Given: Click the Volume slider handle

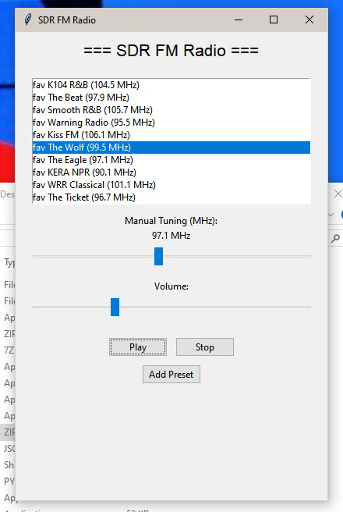Looking at the screenshot, I should [x=115, y=307].
